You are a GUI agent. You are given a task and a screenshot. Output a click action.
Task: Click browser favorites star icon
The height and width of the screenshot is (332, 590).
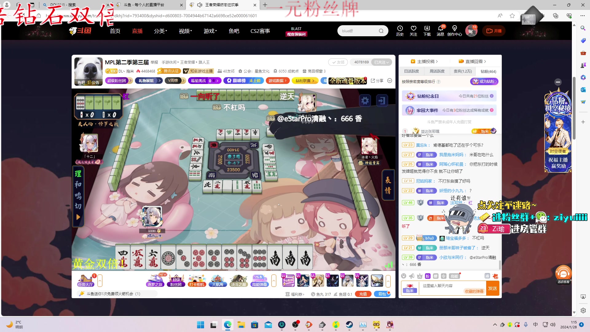pyautogui.click(x=512, y=16)
